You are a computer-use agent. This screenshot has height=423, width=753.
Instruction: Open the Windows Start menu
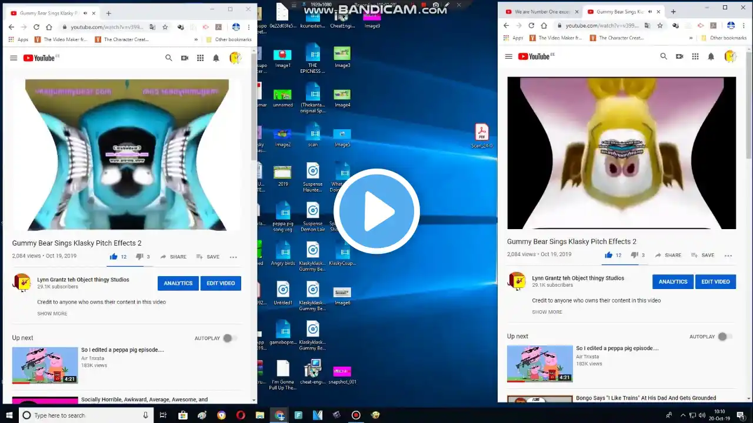point(9,415)
